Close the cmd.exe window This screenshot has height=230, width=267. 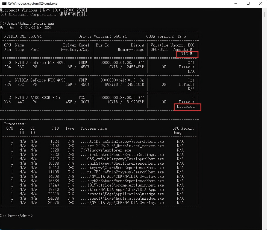260,3
